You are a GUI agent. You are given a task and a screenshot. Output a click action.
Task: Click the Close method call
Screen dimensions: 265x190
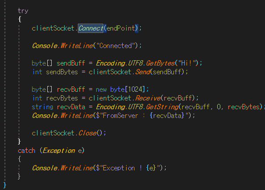[x=87, y=133]
